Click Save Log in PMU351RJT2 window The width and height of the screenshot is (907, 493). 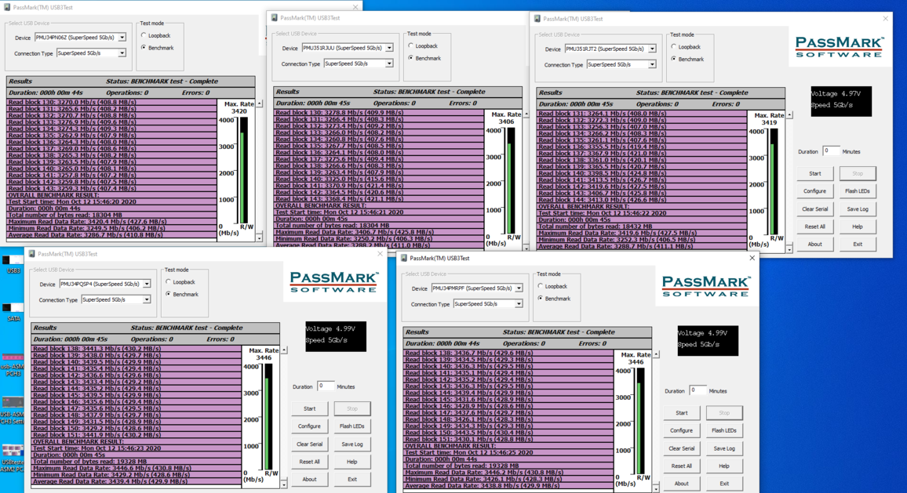(858, 209)
